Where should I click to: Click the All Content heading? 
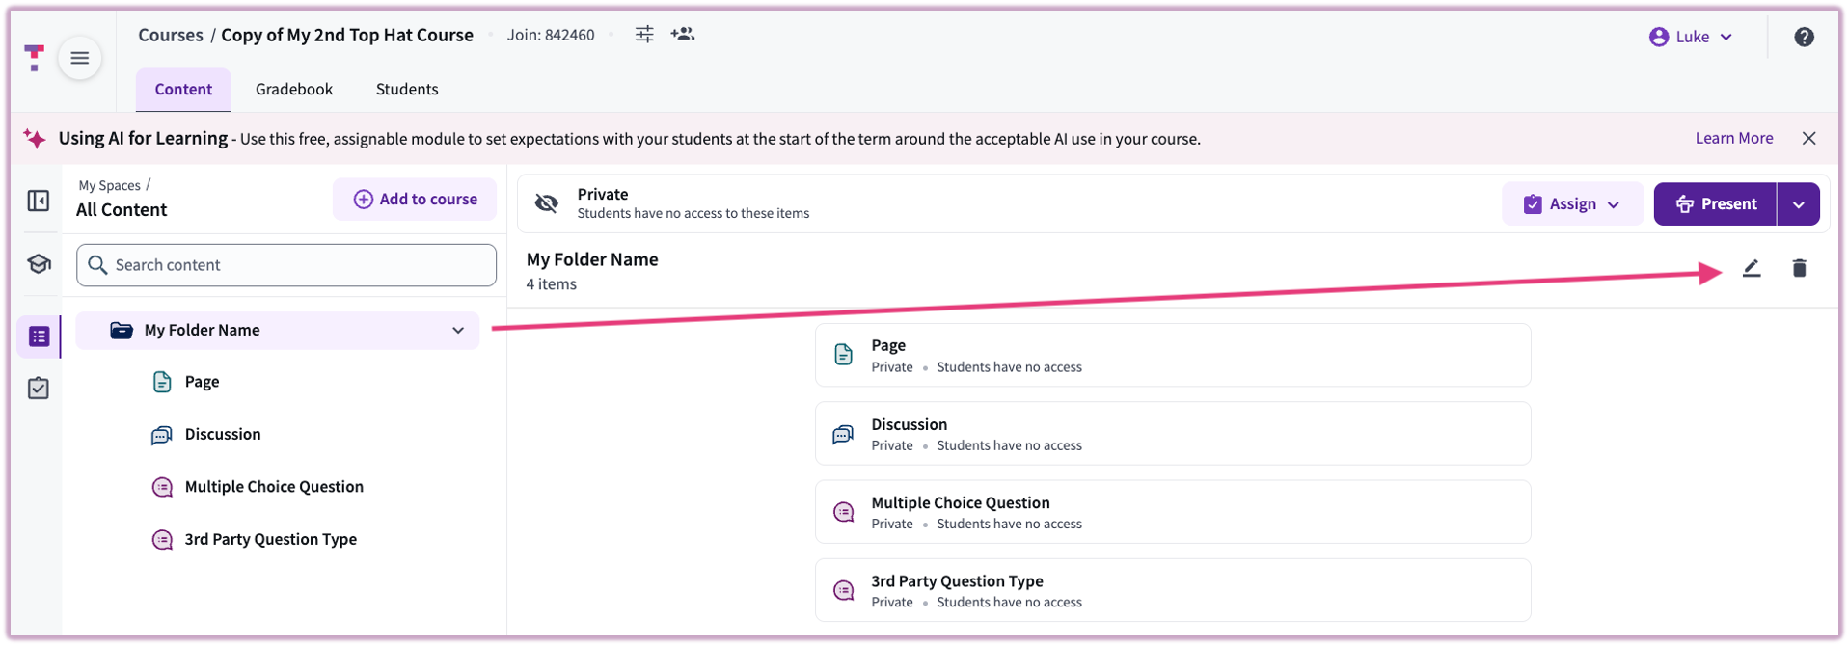(122, 209)
